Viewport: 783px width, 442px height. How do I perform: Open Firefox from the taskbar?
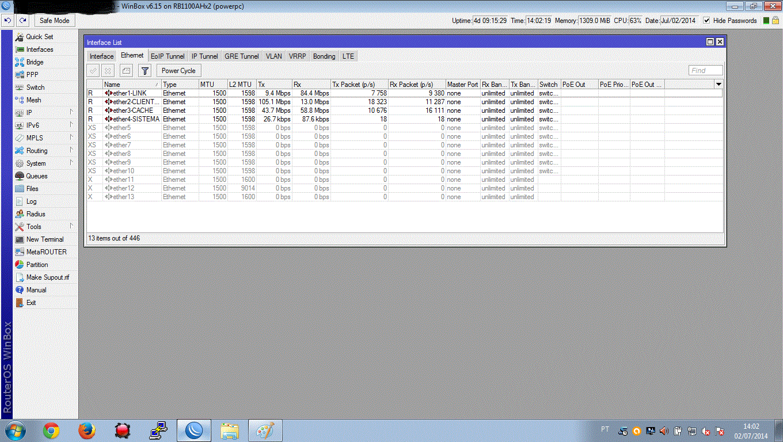coord(86,430)
